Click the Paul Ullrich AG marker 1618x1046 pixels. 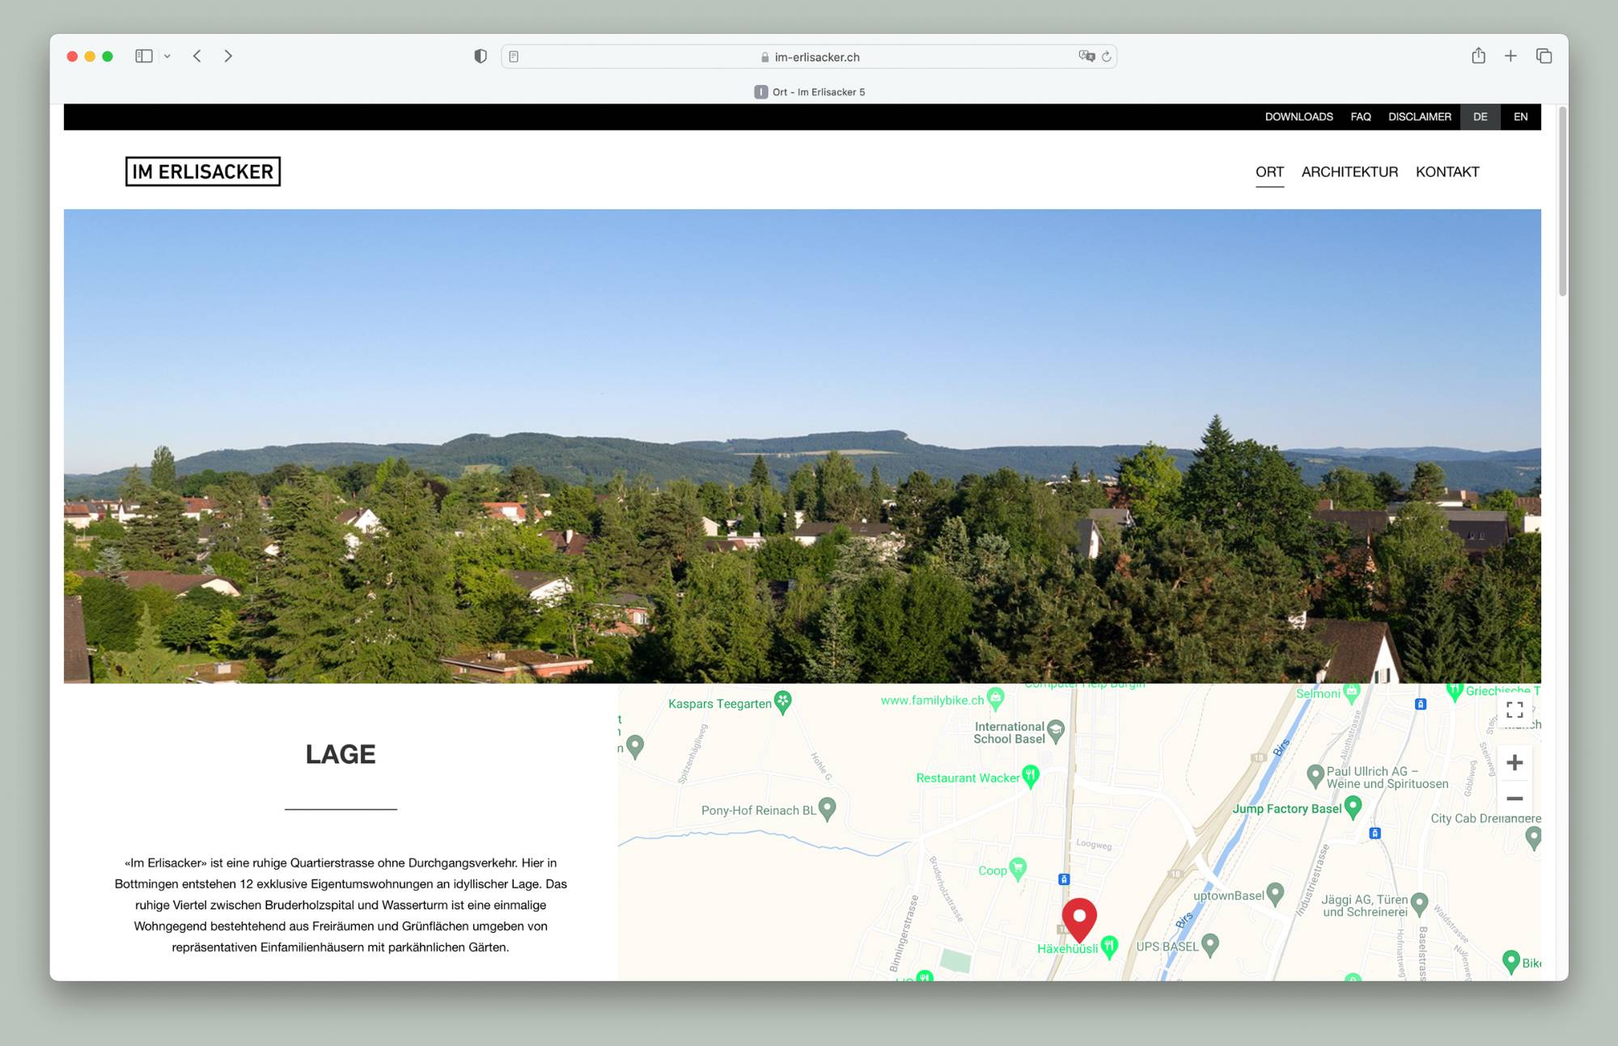click(1315, 775)
